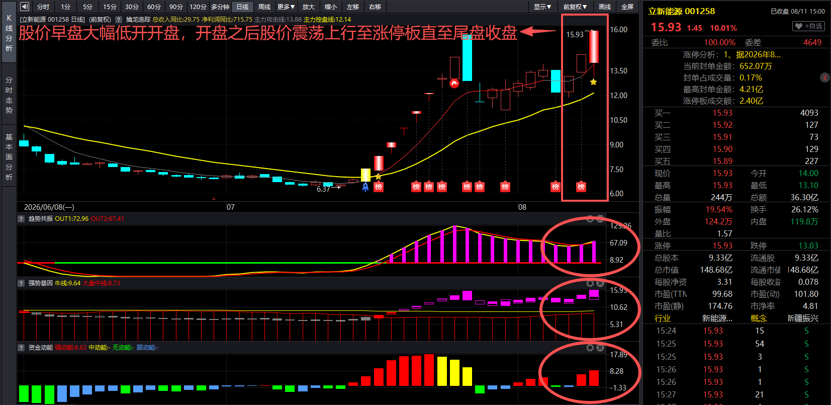831x405 pixels.
Task: Click 缩小 to zoom out chart
Action: tap(331, 7)
